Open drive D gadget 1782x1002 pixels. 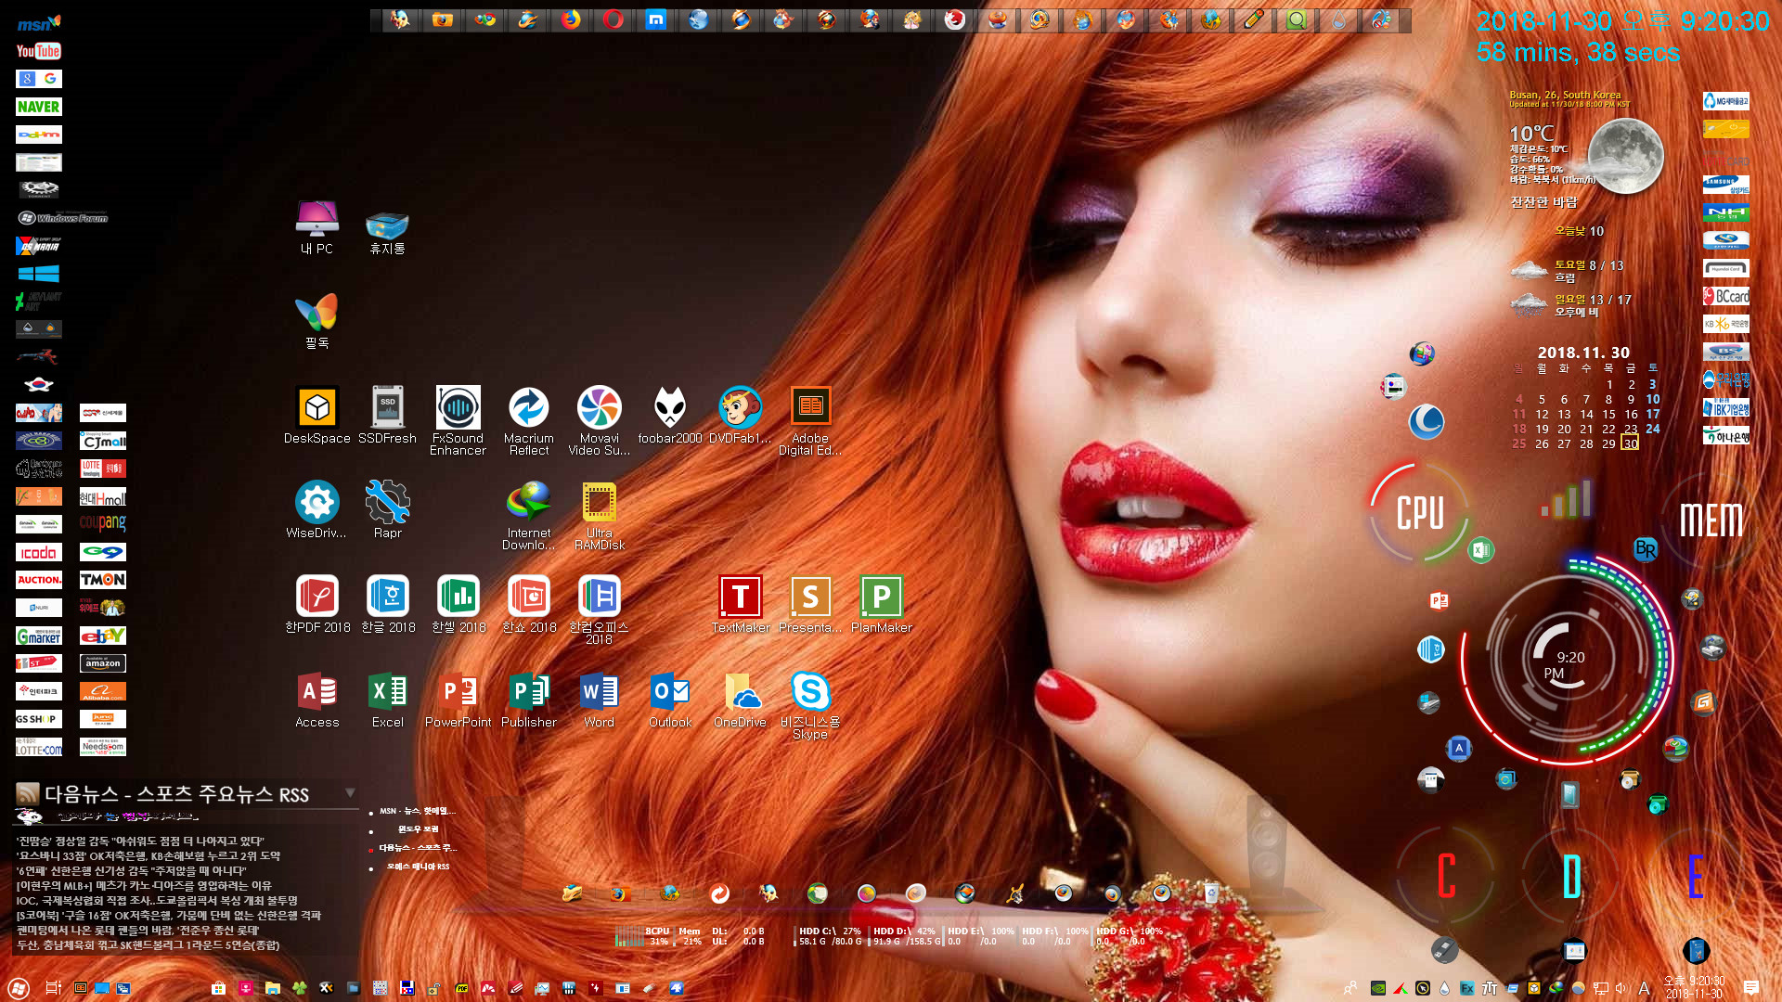(x=1571, y=876)
